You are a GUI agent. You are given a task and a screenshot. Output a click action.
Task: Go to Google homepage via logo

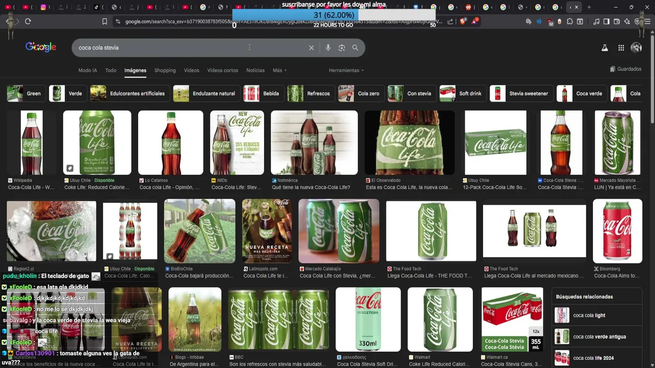point(41,47)
